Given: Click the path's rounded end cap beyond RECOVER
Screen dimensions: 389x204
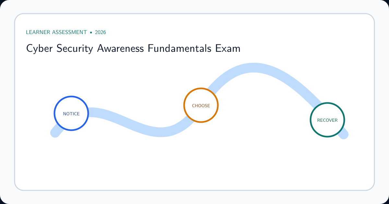Looking at the screenshot, I should coord(344,134).
